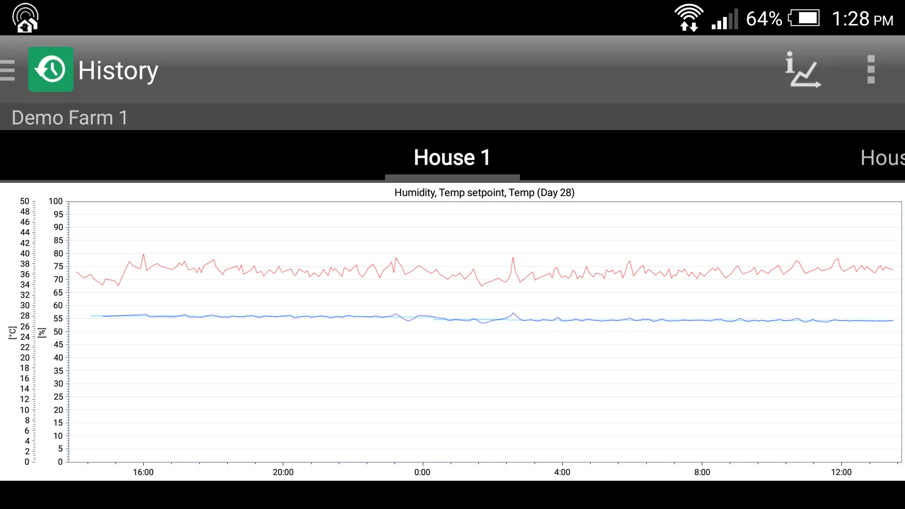This screenshot has height=509, width=905.
Task: Open the chart info icon
Action: 803,70
